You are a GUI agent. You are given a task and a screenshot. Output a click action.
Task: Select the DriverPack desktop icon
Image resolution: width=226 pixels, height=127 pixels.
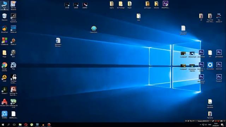[5, 29]
